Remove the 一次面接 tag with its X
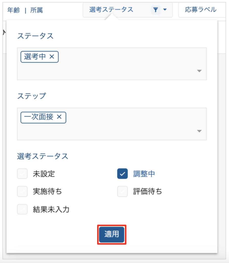Screen dimensions: 229x263 click(x=59, y=117)
